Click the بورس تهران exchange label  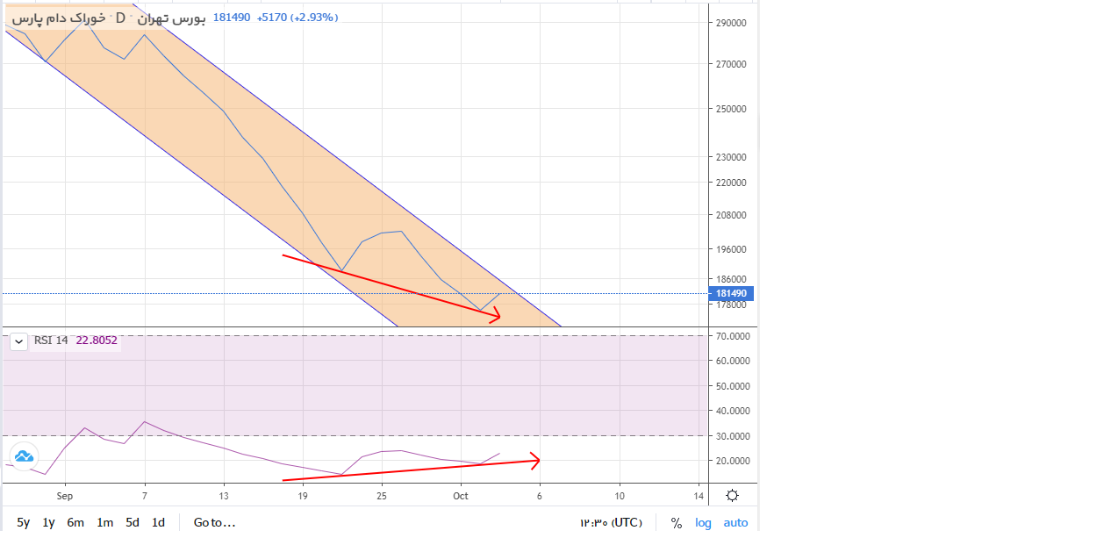[170, 18]
